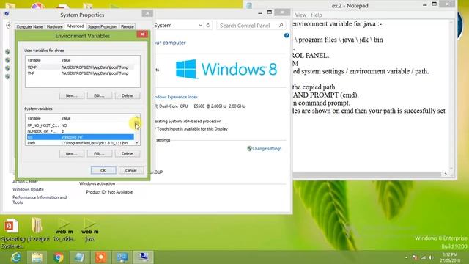Image resolution: width=469 pixels, height=264 pixels.
Task: Click the orange recorder app in the taskbar
Action: tap(101, 257)
